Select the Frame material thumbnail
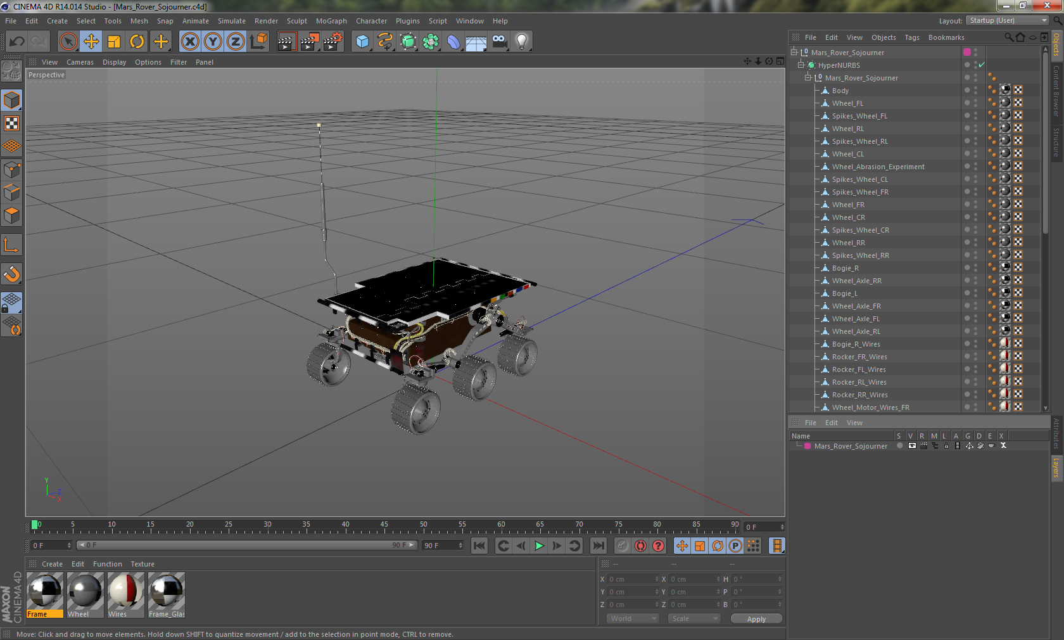Image resolution: width=1064 pixels, height=640 pixels. point(44,595)
